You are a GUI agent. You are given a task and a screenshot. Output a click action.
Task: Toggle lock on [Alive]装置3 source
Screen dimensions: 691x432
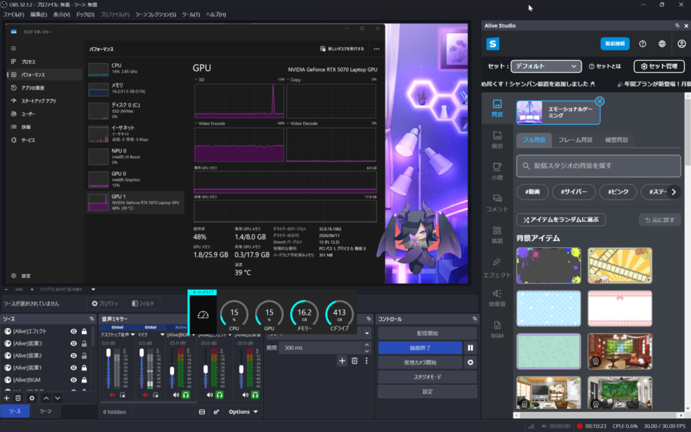[84, 344]
